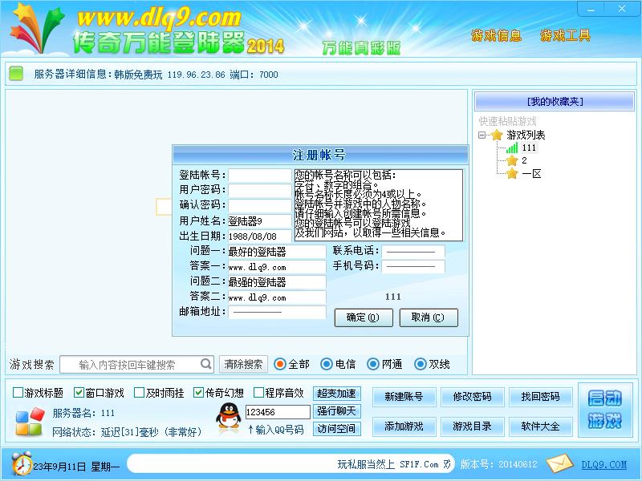
Task: Click the 启动游戏 launch button
Action: pyautogui.click(x=605, y=410)
